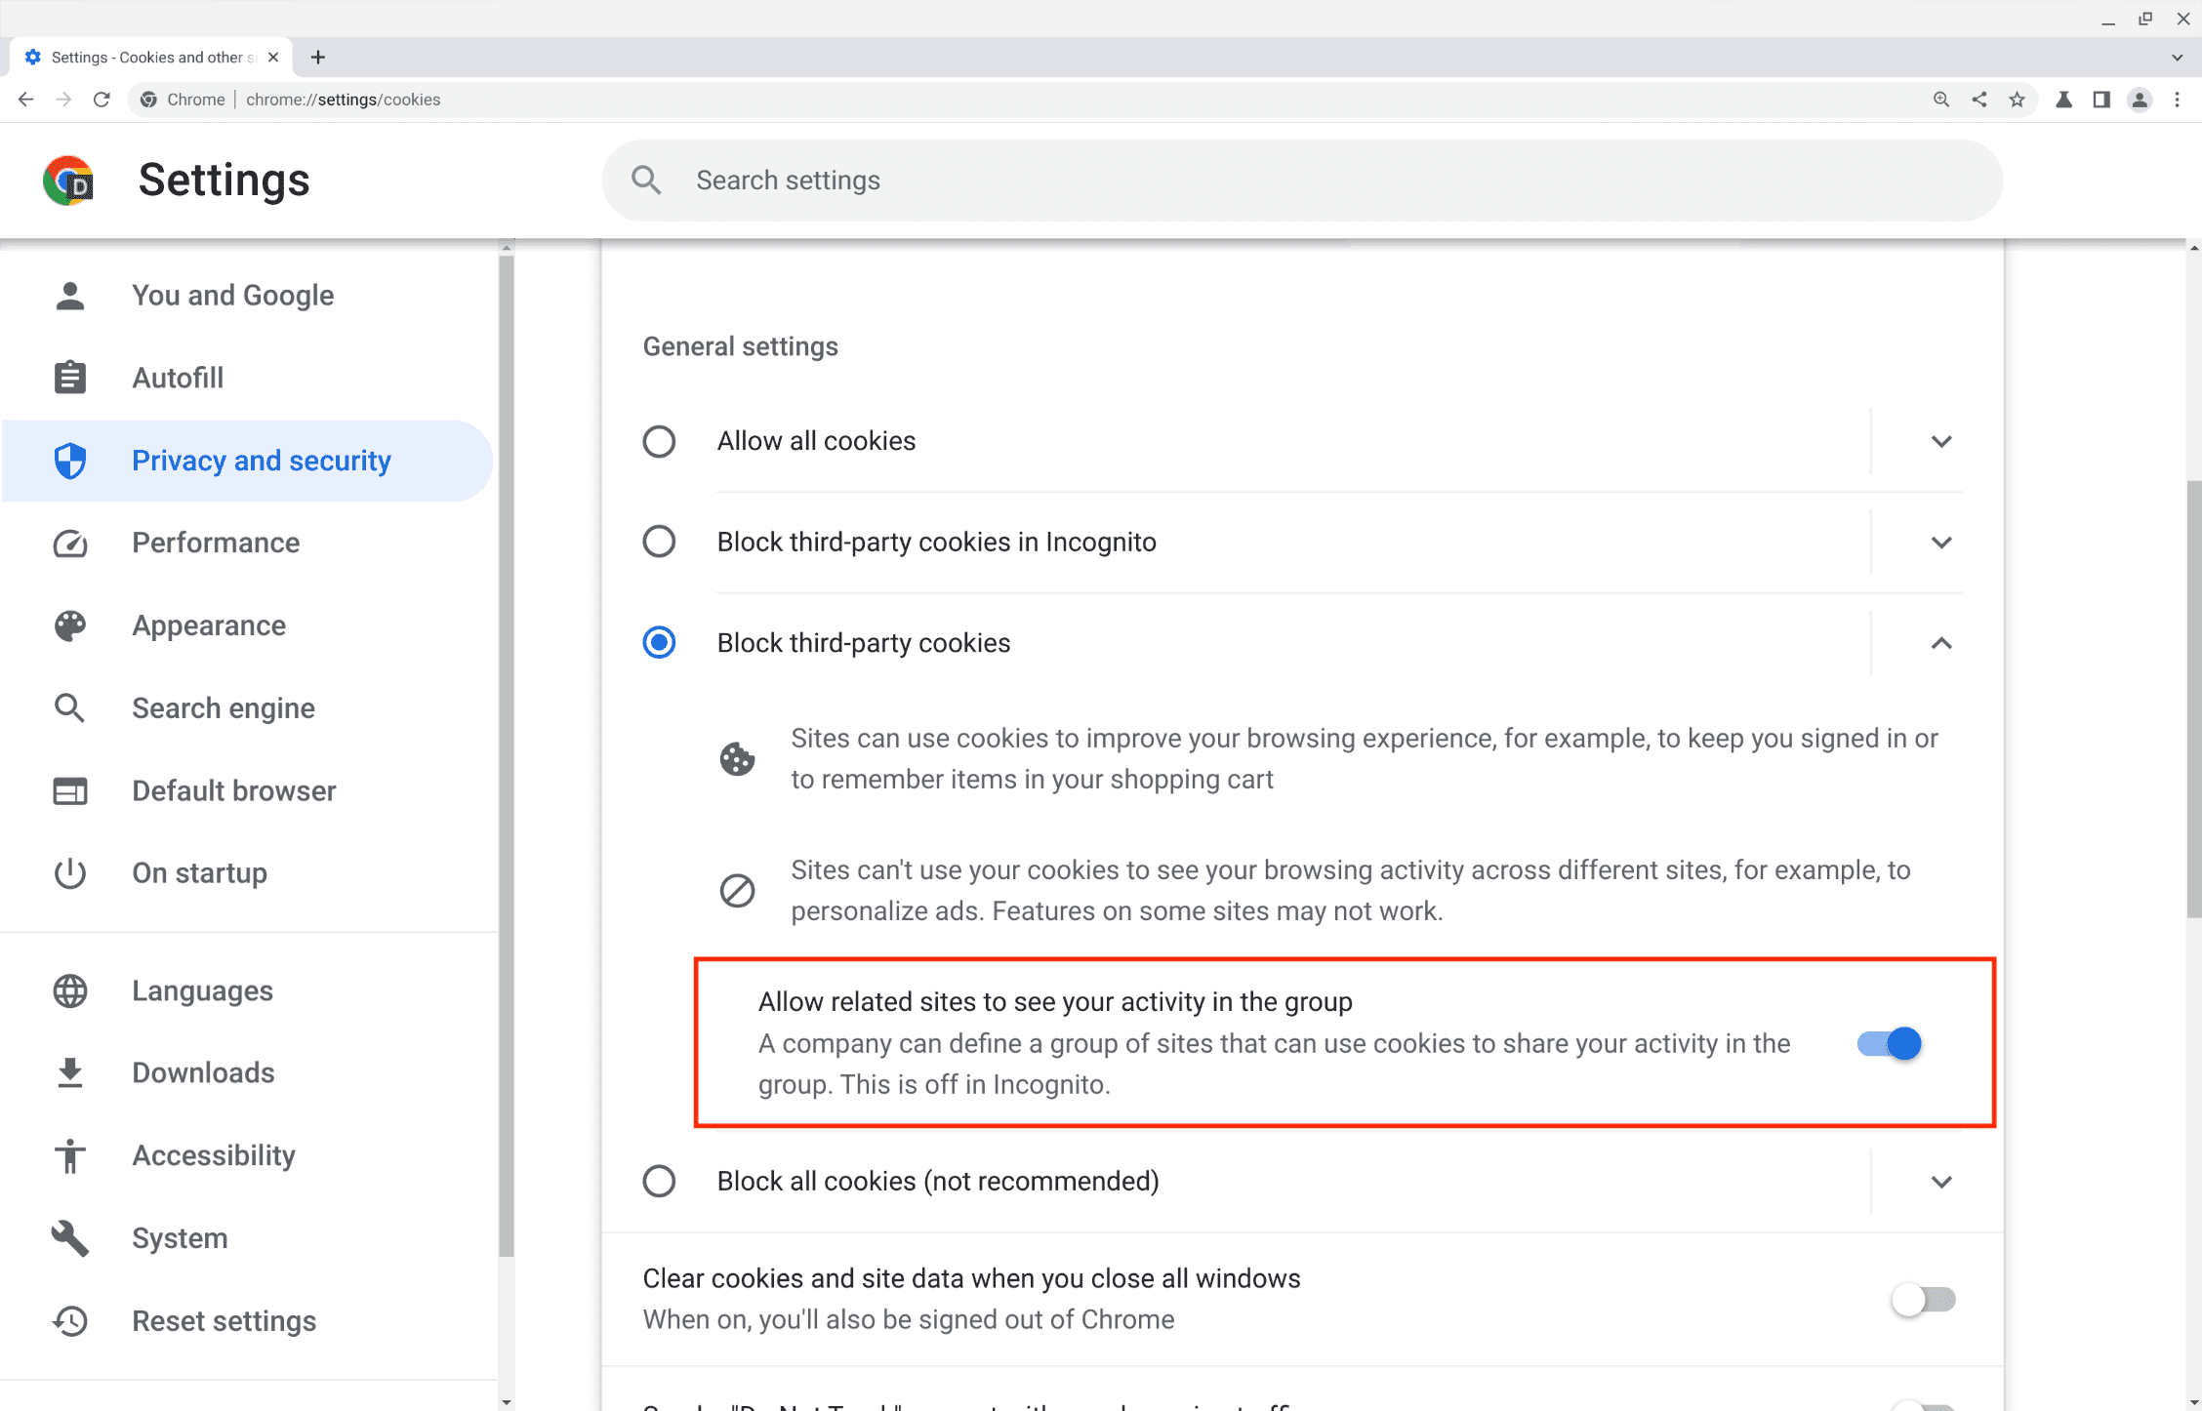This screenshot has height=1411, width=2202.
Task: Click the side panel icon
Action: coord(2101,100)
